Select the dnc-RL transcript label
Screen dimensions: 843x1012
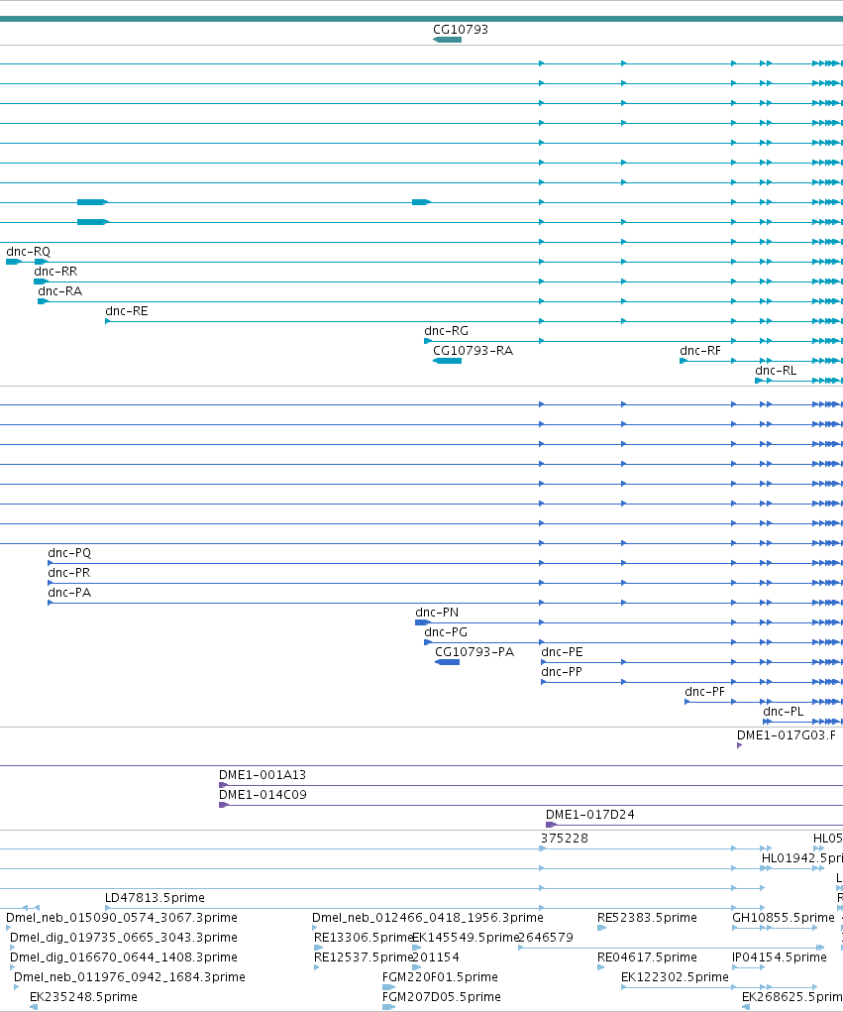click(776, 371)
